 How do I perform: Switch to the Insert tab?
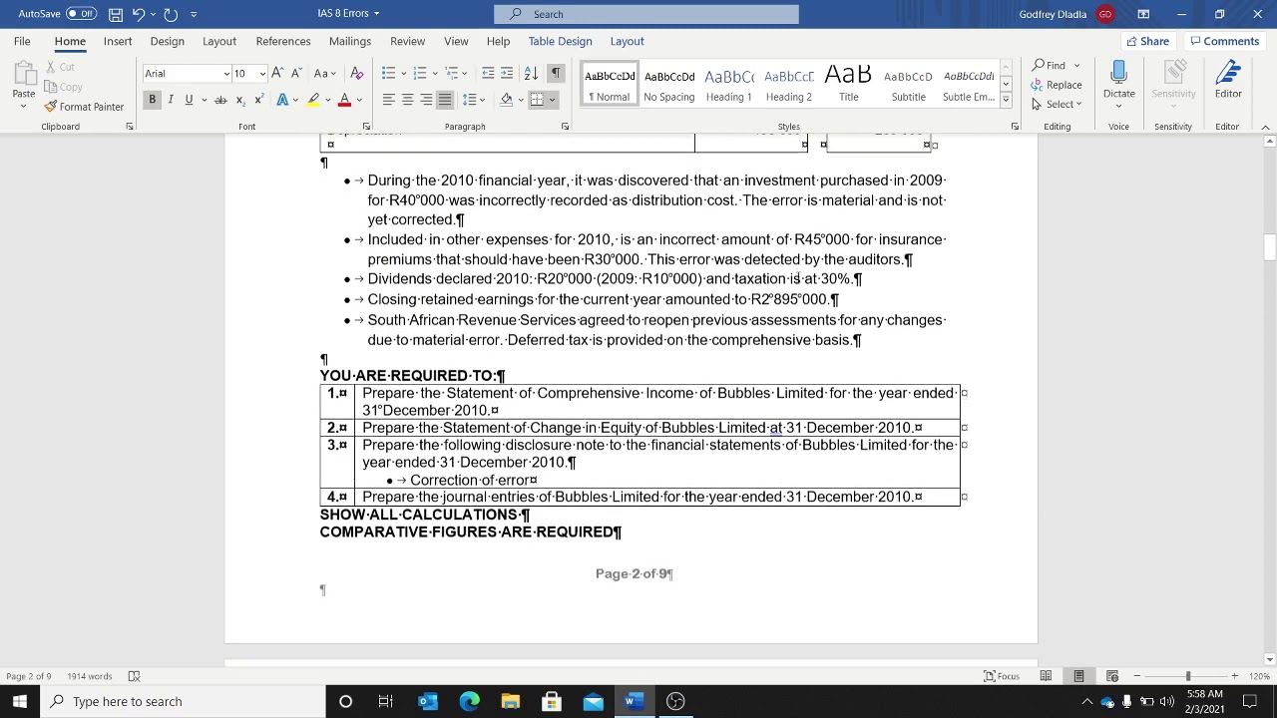pos(118,41)
